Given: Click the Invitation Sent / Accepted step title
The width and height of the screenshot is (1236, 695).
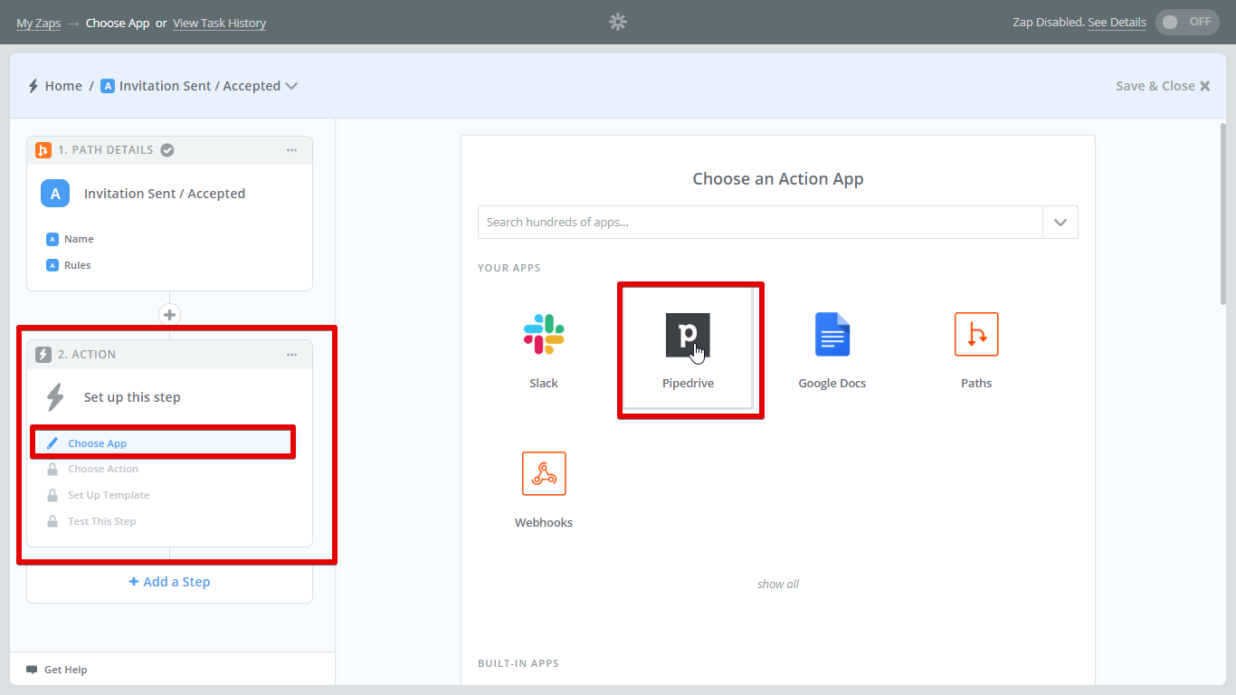Looking at the screenshot, I should (x=165, y=194).
